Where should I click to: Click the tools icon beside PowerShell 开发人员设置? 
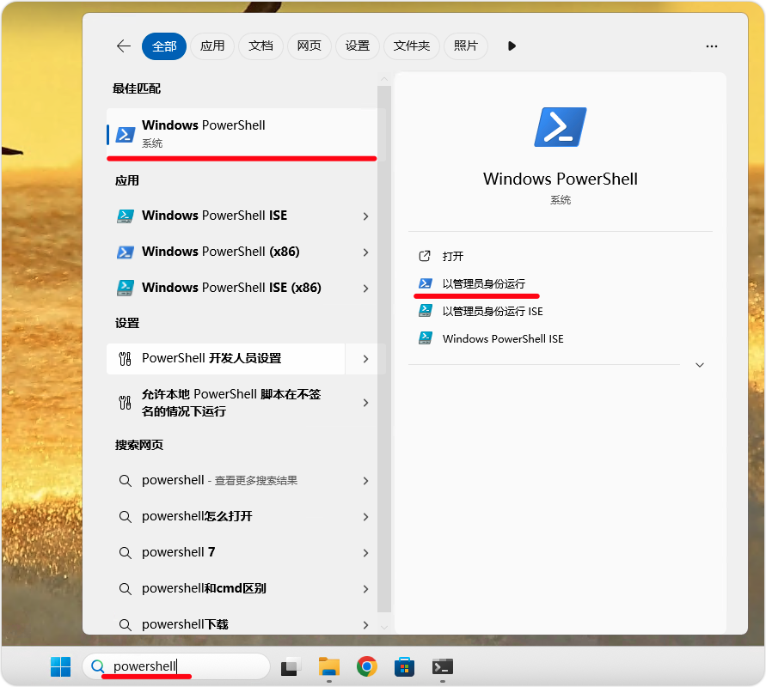(125, 359)
